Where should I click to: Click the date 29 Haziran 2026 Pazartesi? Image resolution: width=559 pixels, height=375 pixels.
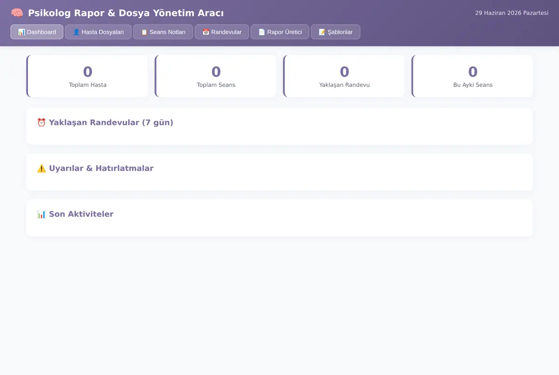click(x=511, y=13)
